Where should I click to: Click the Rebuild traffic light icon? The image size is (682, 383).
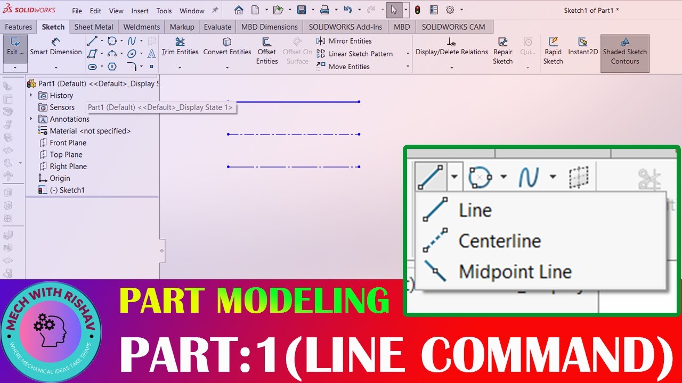(x=417, y=10)
